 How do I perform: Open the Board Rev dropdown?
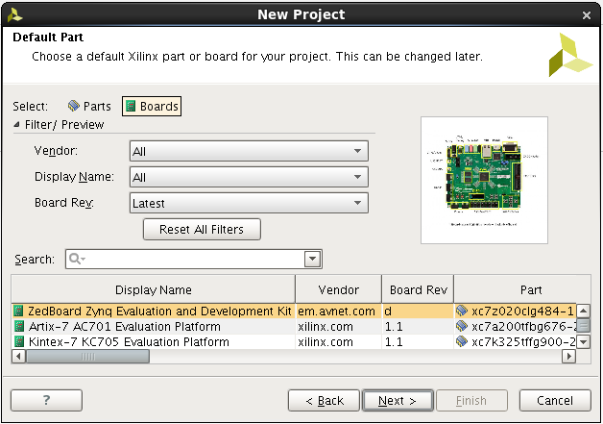tap(249, 203)
